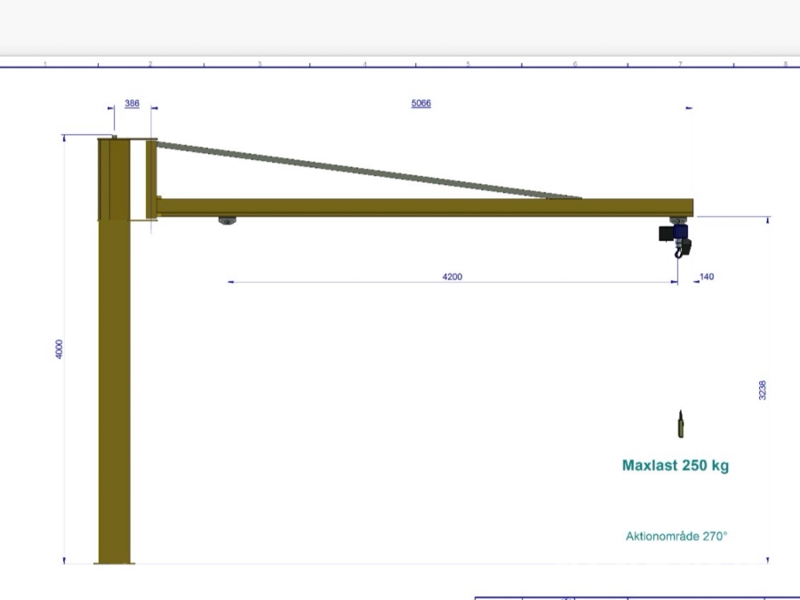The image size is (800, 600).
Task: Click the end stop under the jib beam
Action: click(228, 220)
